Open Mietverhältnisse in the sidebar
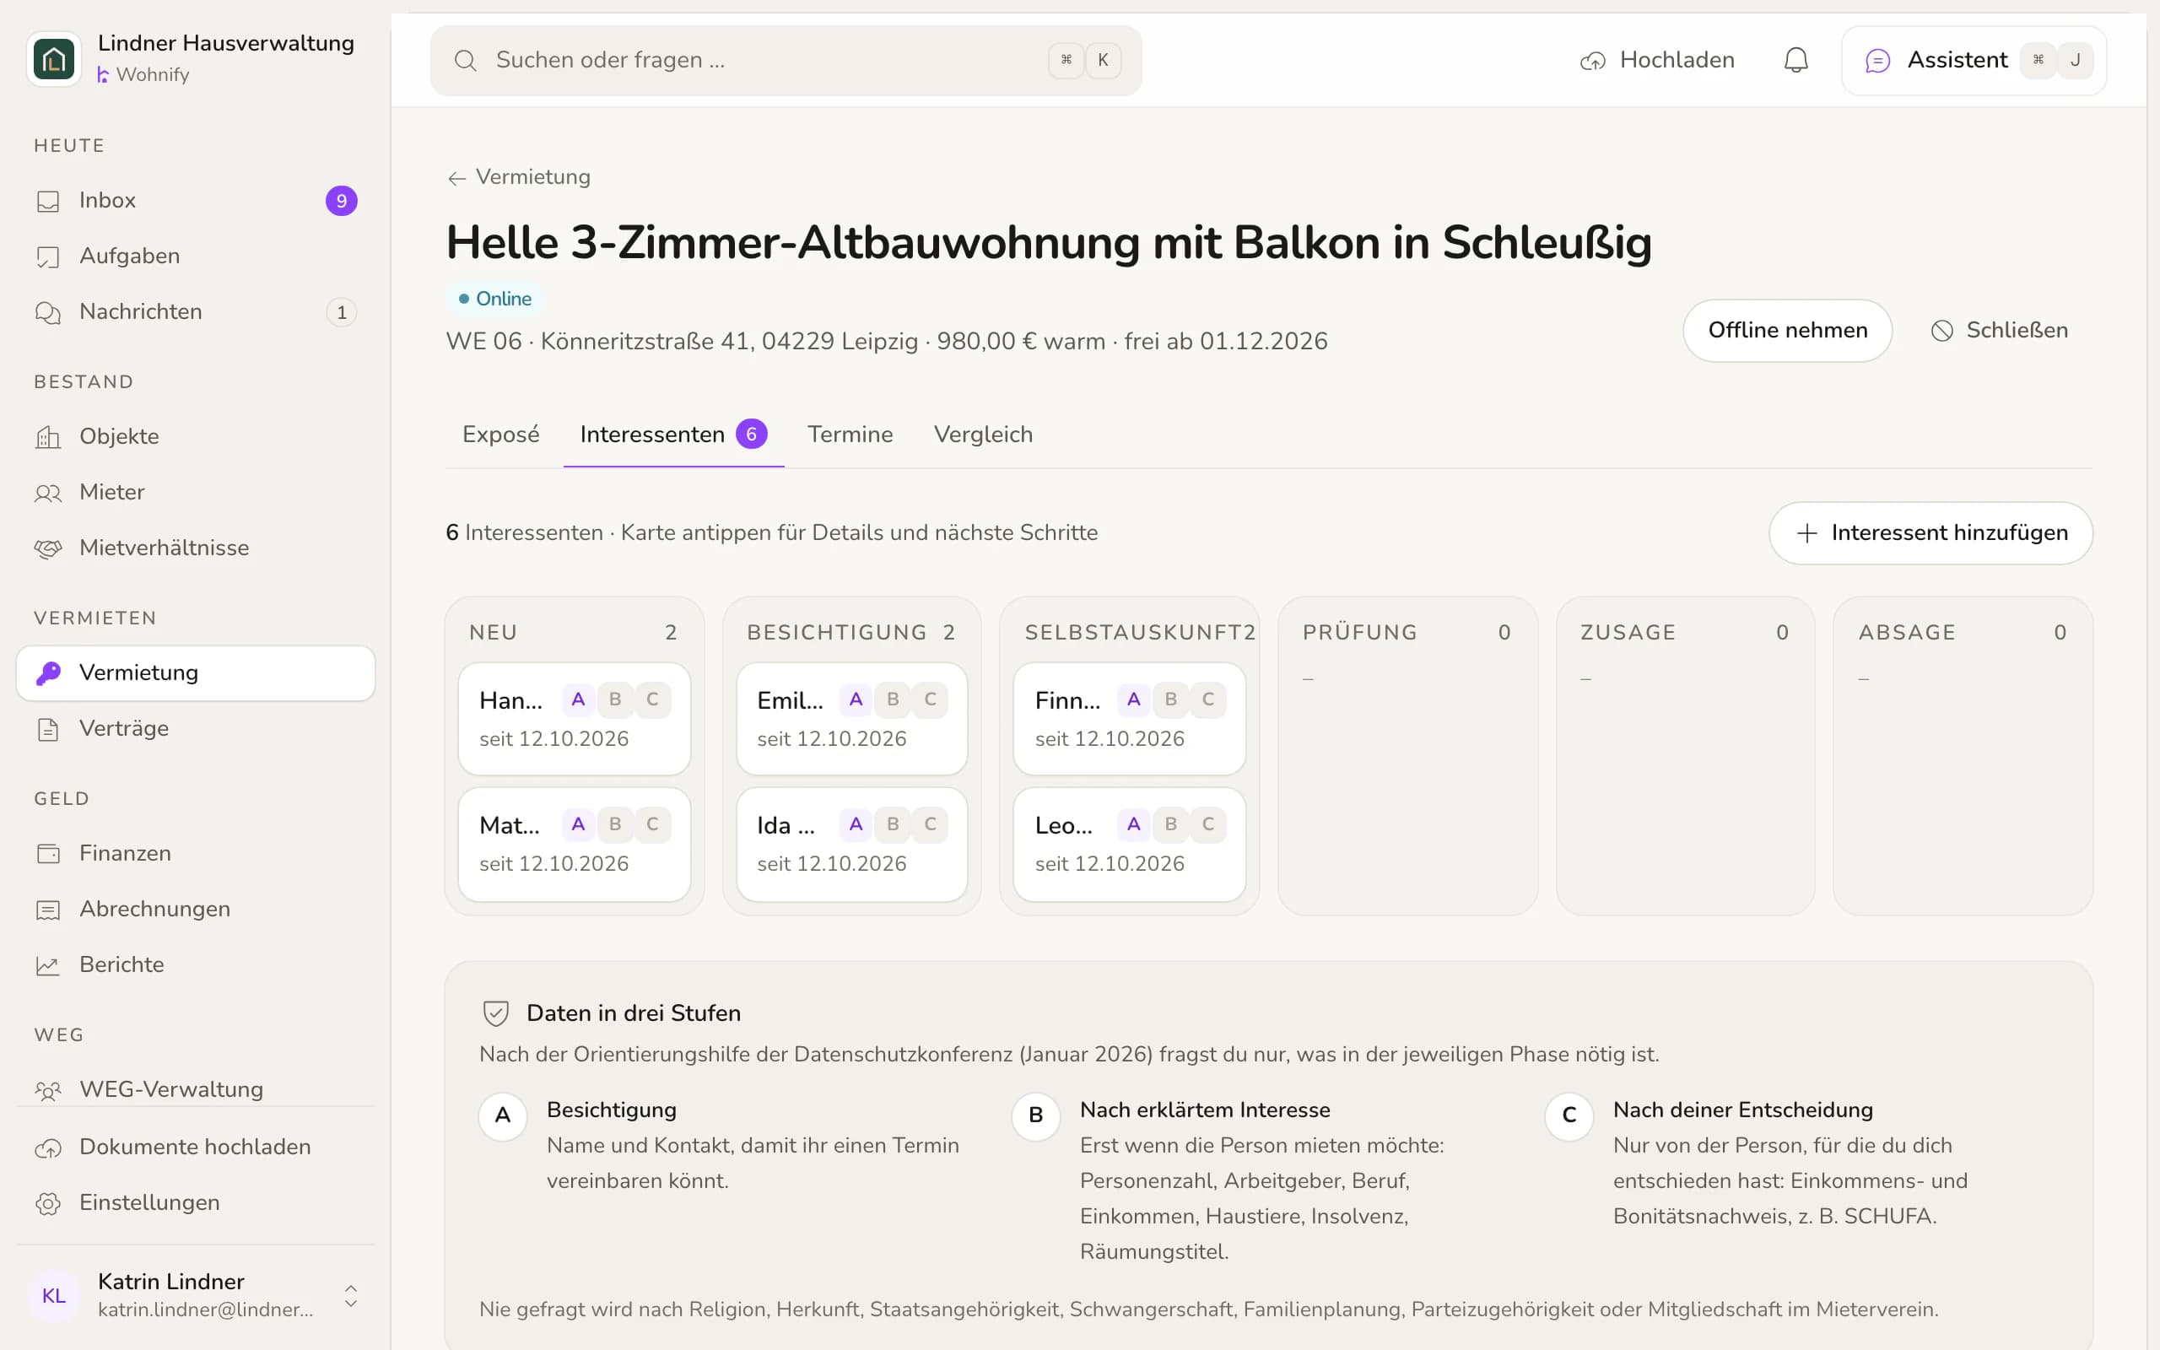The width and height of the screenshot is (2160, 1350). [196, 548]
